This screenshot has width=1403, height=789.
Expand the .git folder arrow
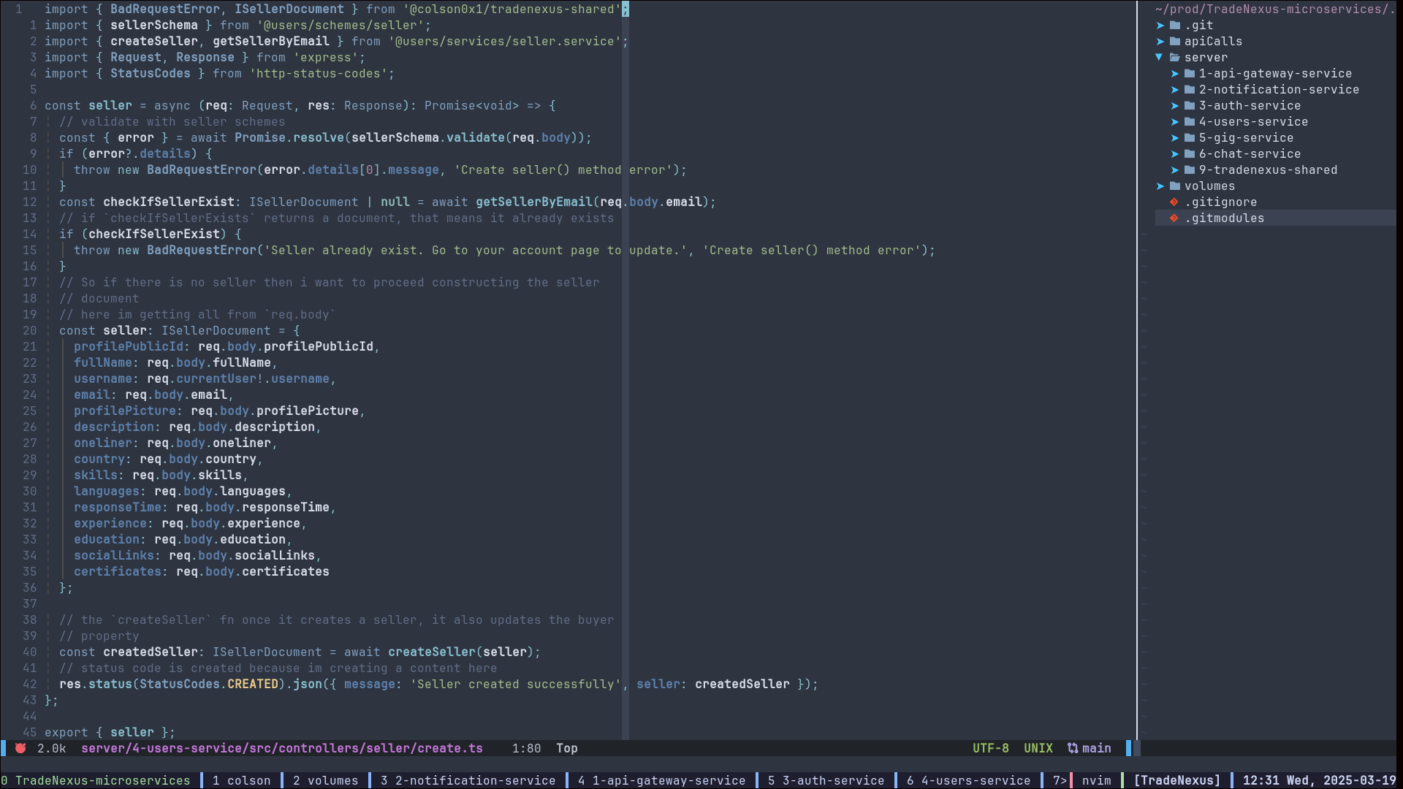[x=1160, y=26]
